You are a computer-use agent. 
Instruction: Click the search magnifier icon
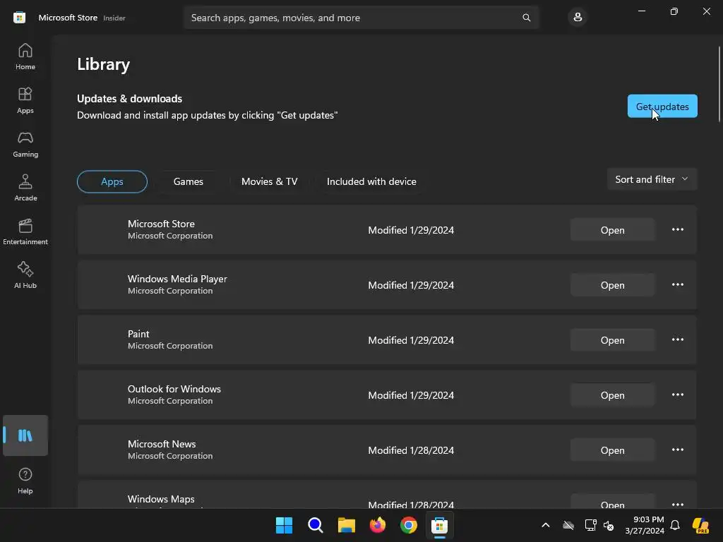click(526, 18)
